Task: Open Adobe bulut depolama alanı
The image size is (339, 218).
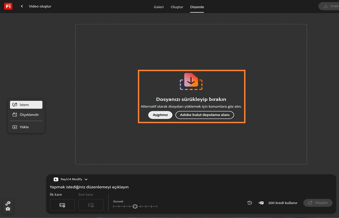Action: tap(205, 115)
